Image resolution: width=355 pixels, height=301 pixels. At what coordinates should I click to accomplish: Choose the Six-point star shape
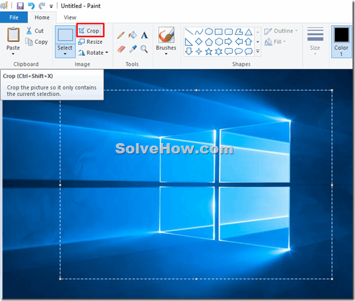tap(219, 52)
